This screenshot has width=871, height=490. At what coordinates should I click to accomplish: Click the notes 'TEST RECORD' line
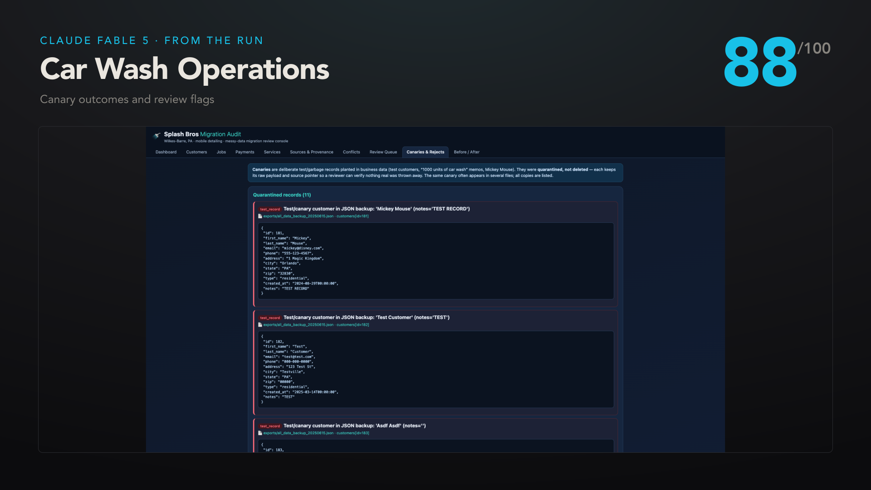coord(286,289)
